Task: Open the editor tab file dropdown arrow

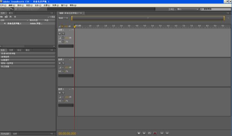Action: tap(81, 13)
